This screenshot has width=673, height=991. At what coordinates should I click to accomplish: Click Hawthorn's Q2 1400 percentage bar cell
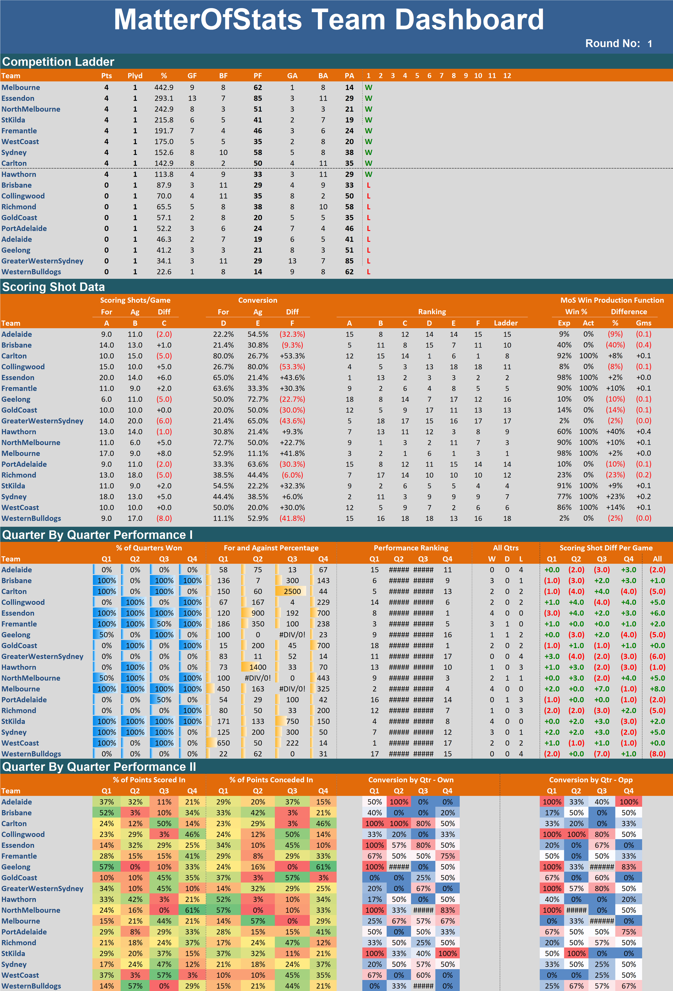[257, 667]
